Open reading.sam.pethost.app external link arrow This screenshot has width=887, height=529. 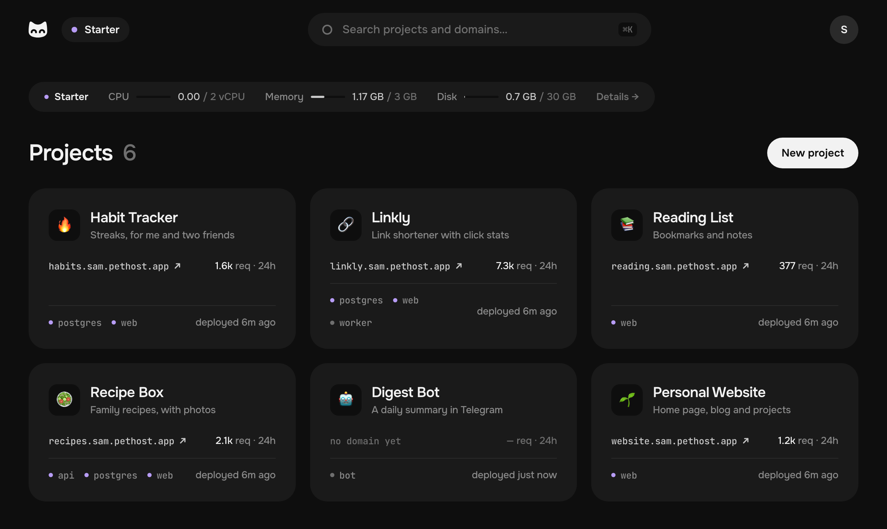click(x=746, y=266)
